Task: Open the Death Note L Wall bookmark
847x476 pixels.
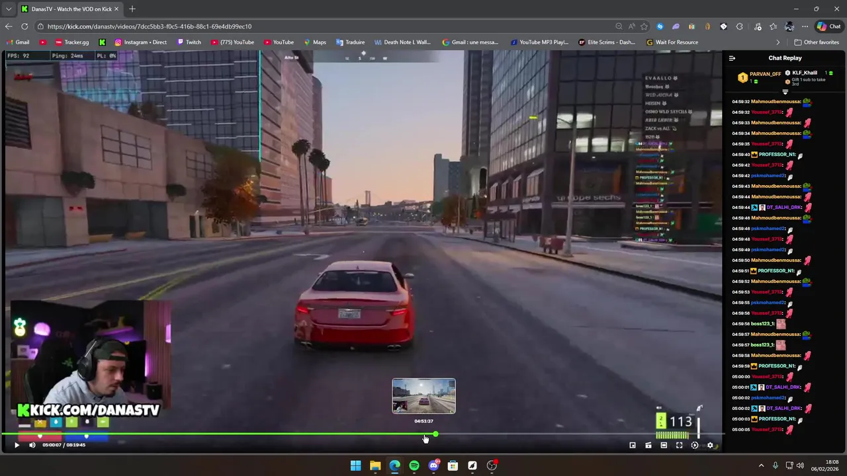Action: pyautogui.click(x=402, y=42)
